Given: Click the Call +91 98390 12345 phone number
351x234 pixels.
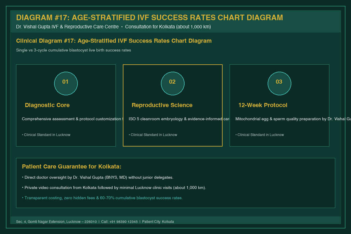Looking at the screenshot, I should (119, 222).
